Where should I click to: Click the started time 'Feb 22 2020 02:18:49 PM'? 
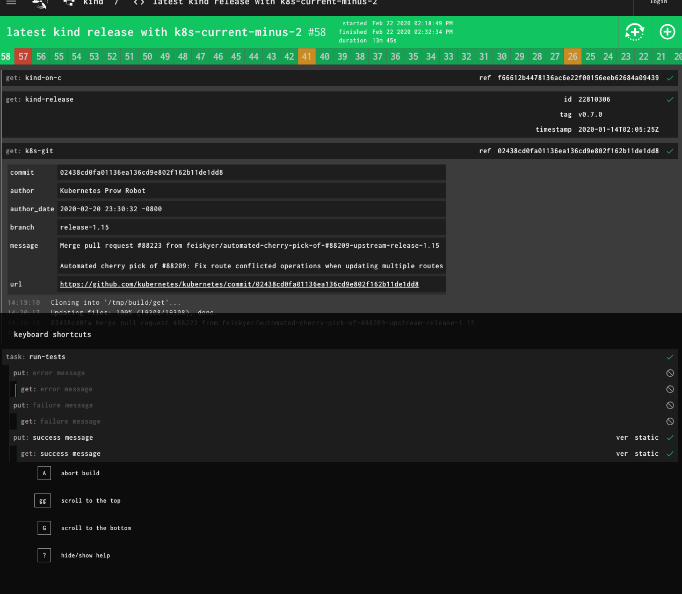point(412,24)
